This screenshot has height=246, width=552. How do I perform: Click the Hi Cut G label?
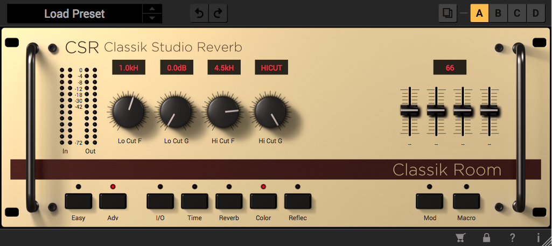point(270,141)
